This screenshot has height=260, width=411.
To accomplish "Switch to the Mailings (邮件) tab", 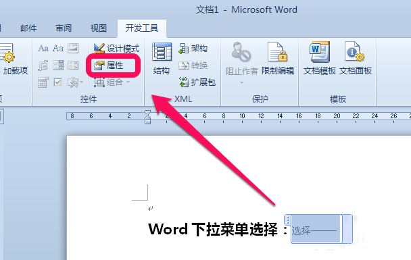I will tap(28, 28).
